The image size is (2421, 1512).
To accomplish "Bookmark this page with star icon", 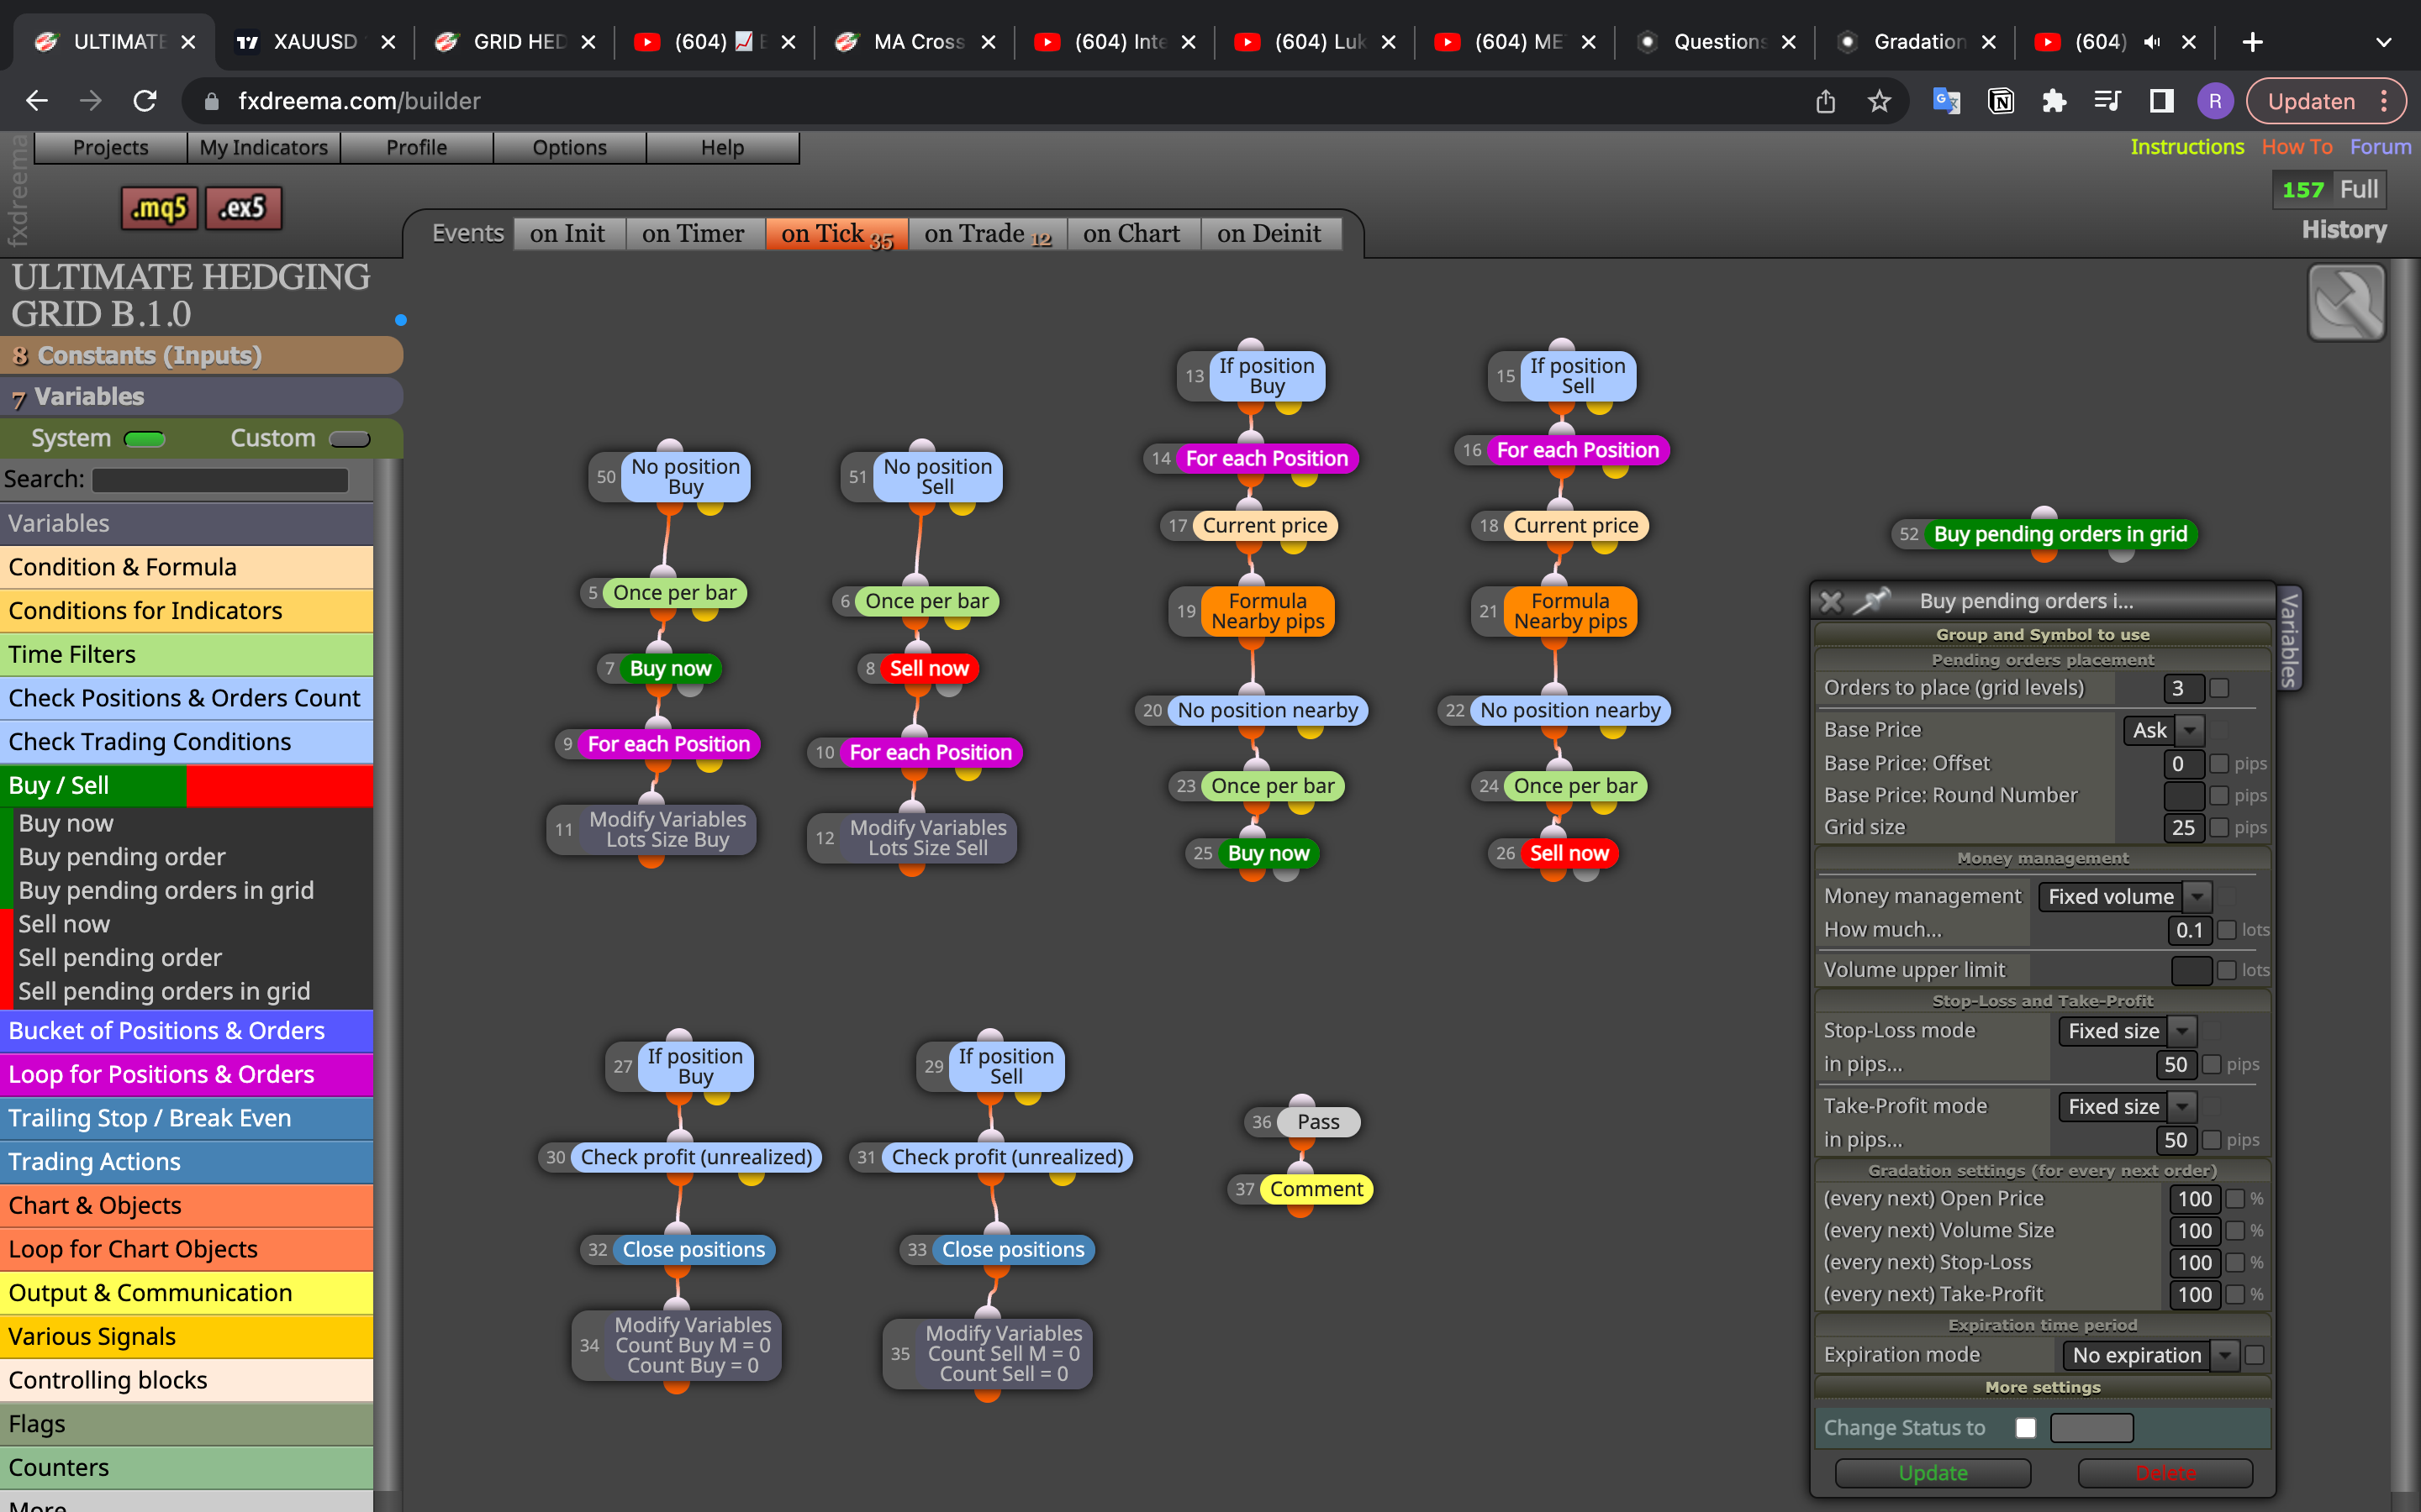I will (x=1880, y=101).
